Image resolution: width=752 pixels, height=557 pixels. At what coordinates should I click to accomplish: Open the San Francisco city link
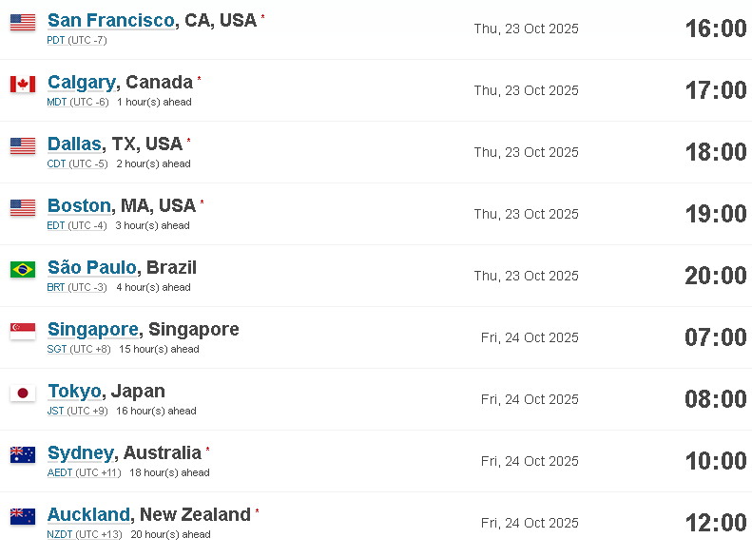coord(111,21)
